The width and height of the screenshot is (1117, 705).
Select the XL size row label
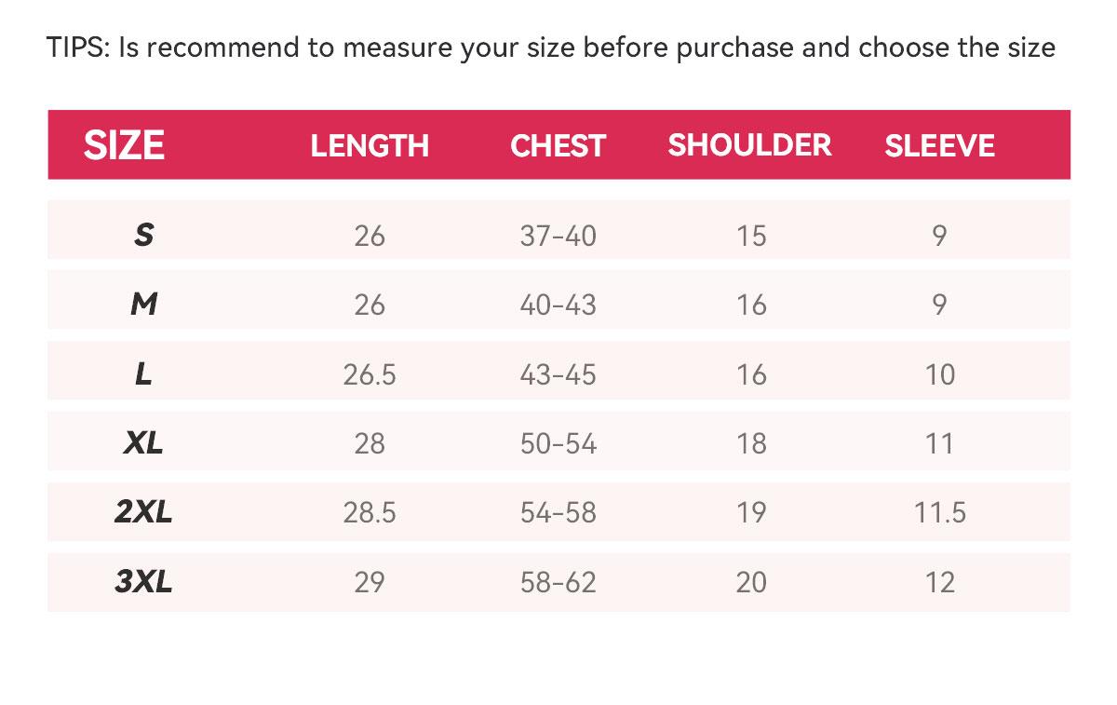pyautogui.click(x=143, y=443)
